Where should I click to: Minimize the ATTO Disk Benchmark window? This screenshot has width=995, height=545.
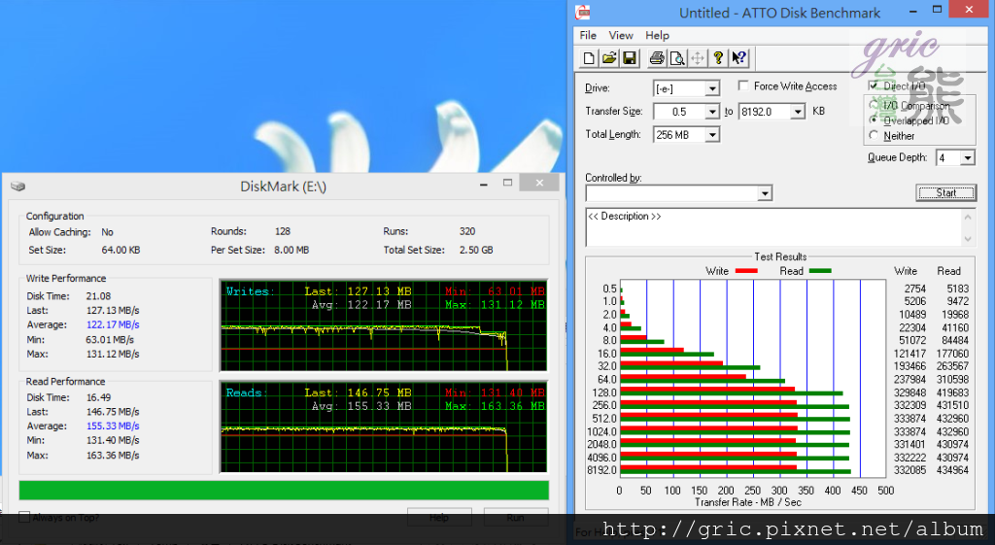[x=911, y=11]
